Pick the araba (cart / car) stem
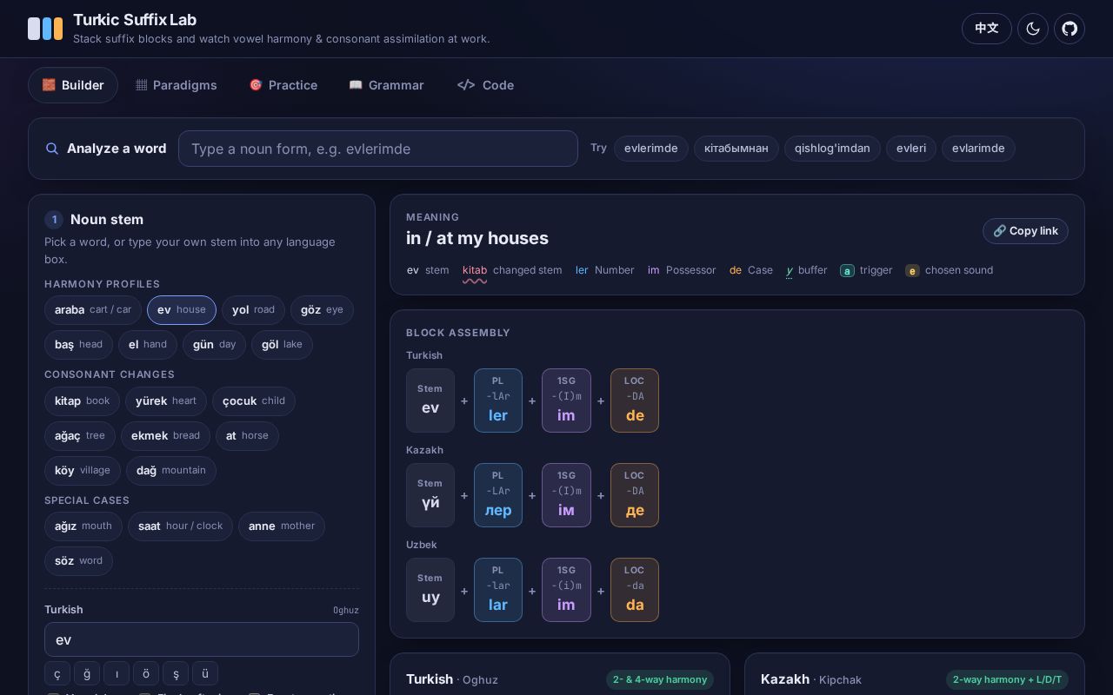Image resolution: width=1113 pixels, height=695 pixels. 93,310
